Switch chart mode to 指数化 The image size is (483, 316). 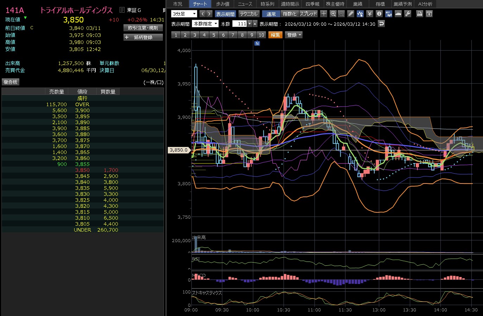pyautogui.click(x=290, y=14)
